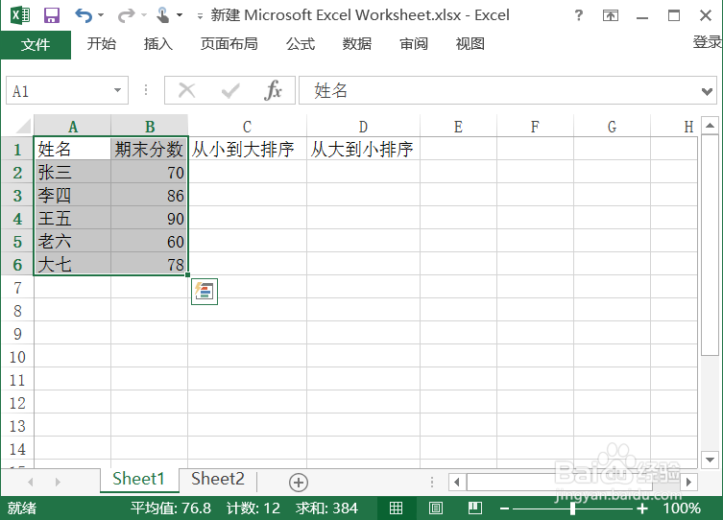Click the score cell 90
The width and height of the screenshot is (723, 520).
(150, 218)
